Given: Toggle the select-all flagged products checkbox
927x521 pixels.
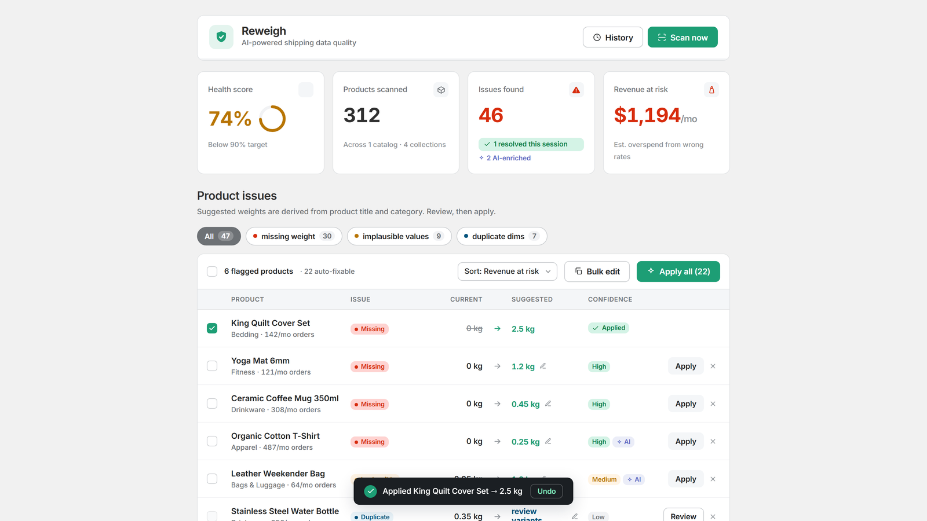Looking at the screenshot, I should pos(212,271).
